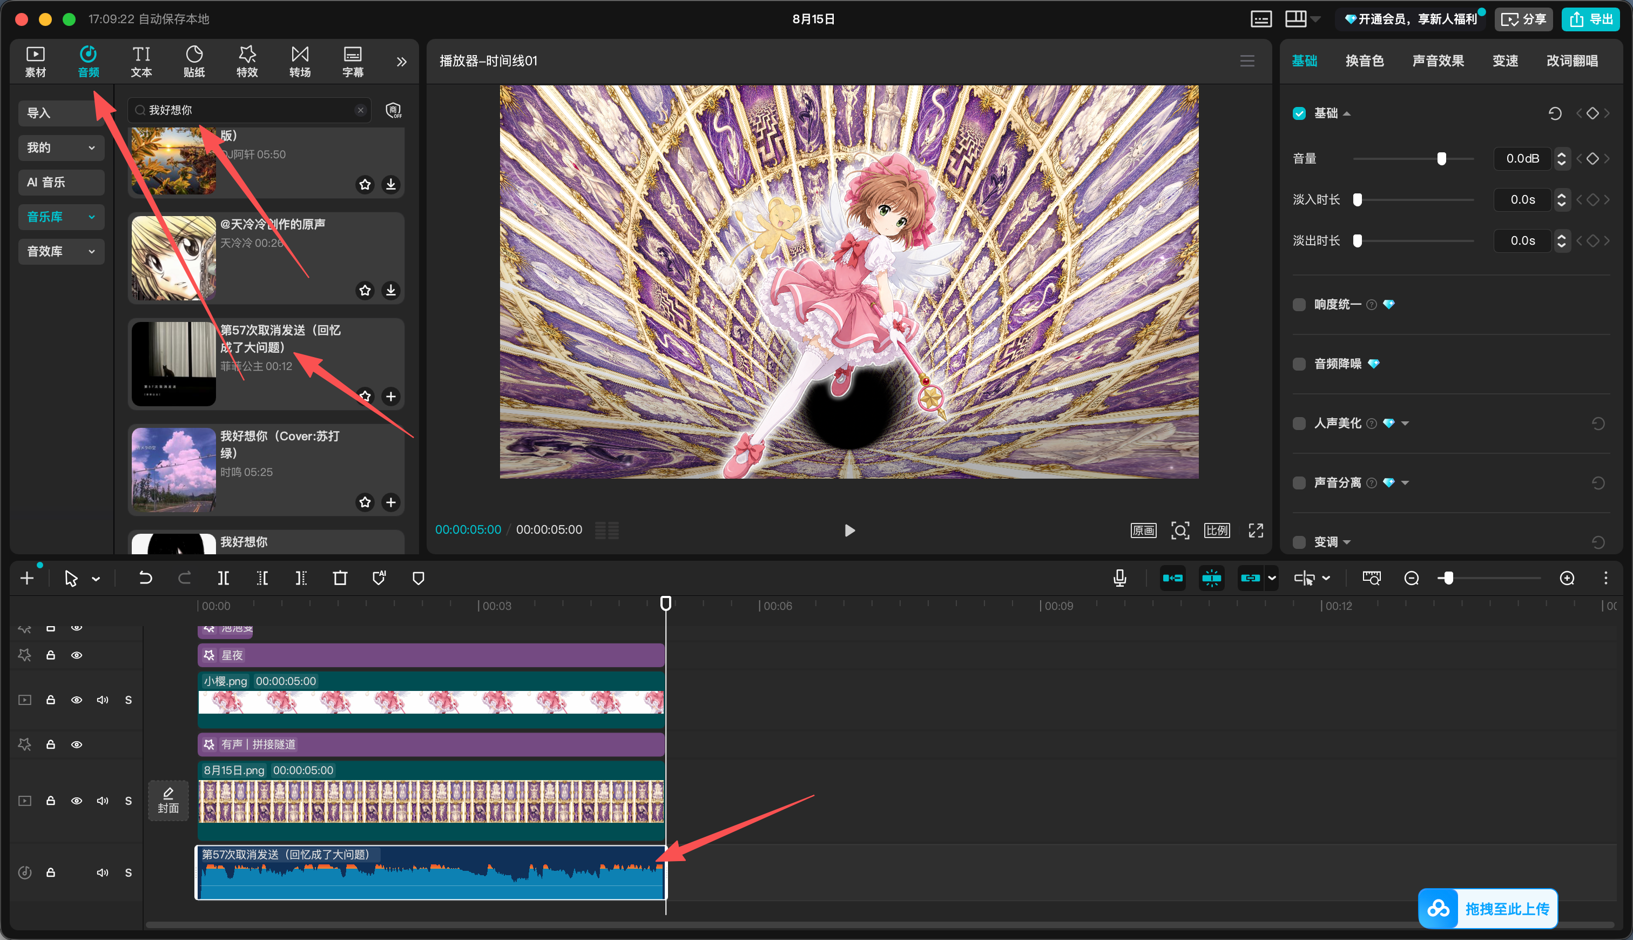Delete the selected clip
This screenshot has width=1633, height=940.
click(340, 578)
